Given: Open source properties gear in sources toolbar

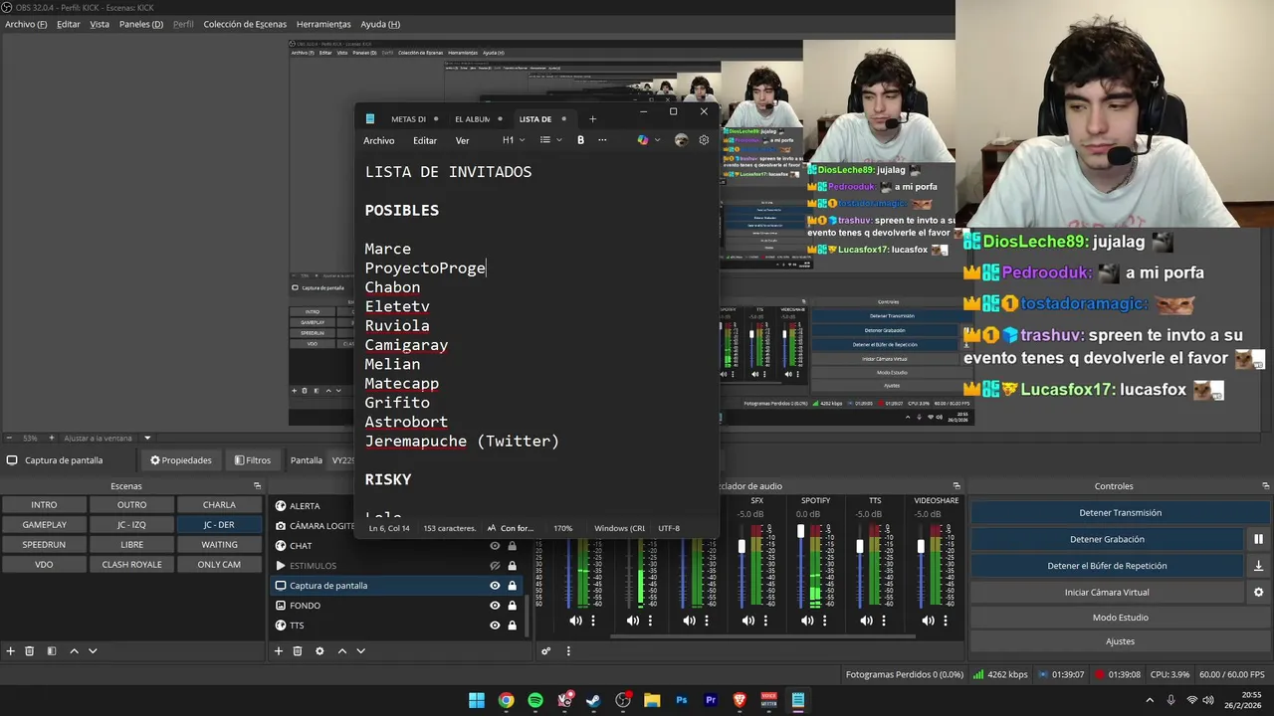Looking at the screenshot, I should 319,651.
